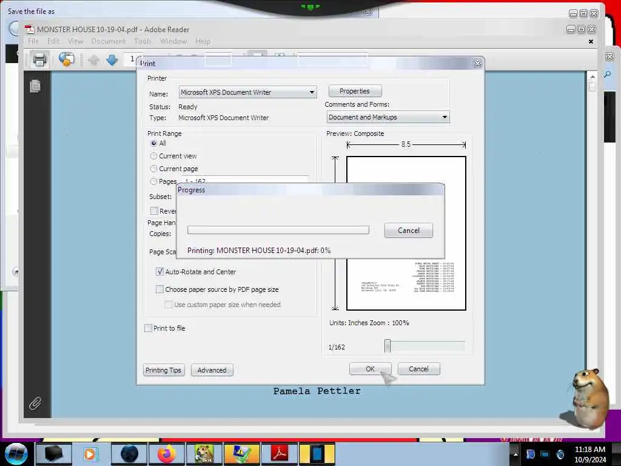The height and width of the screenshot is (466, 621).
Task: Open the Window menu
Action: tap(173, 41)
